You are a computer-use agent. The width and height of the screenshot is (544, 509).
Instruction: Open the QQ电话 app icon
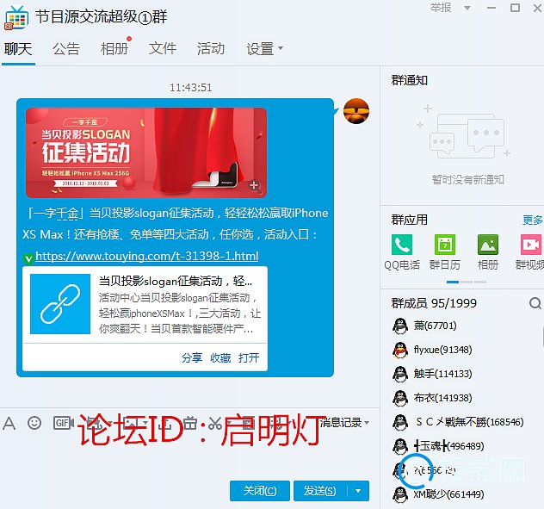point(402,245)
